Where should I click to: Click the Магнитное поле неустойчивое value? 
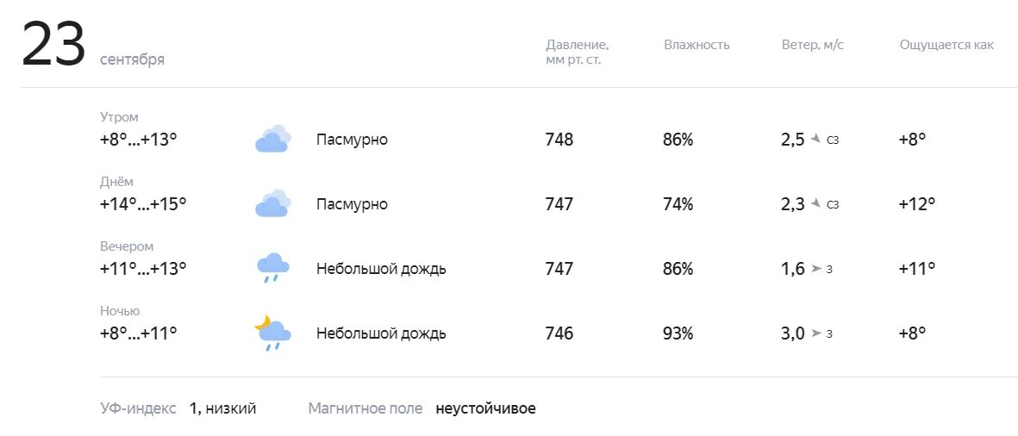(x=485, y=408)
